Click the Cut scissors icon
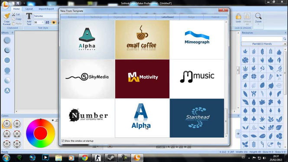Image resolution: width=288 pixels, height=162 pixels. (13, 14)
